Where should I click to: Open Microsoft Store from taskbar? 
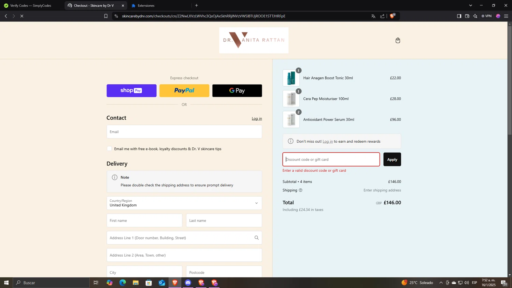click(x=148, y=283)
